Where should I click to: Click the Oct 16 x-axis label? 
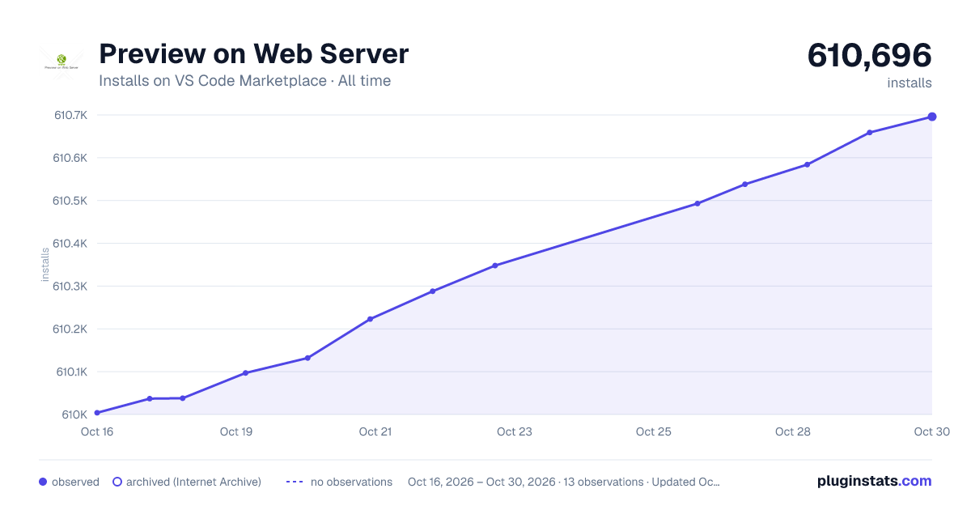pyautogui.click(x=97, y=431)
